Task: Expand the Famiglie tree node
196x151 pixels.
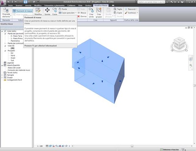Action: 2,75
